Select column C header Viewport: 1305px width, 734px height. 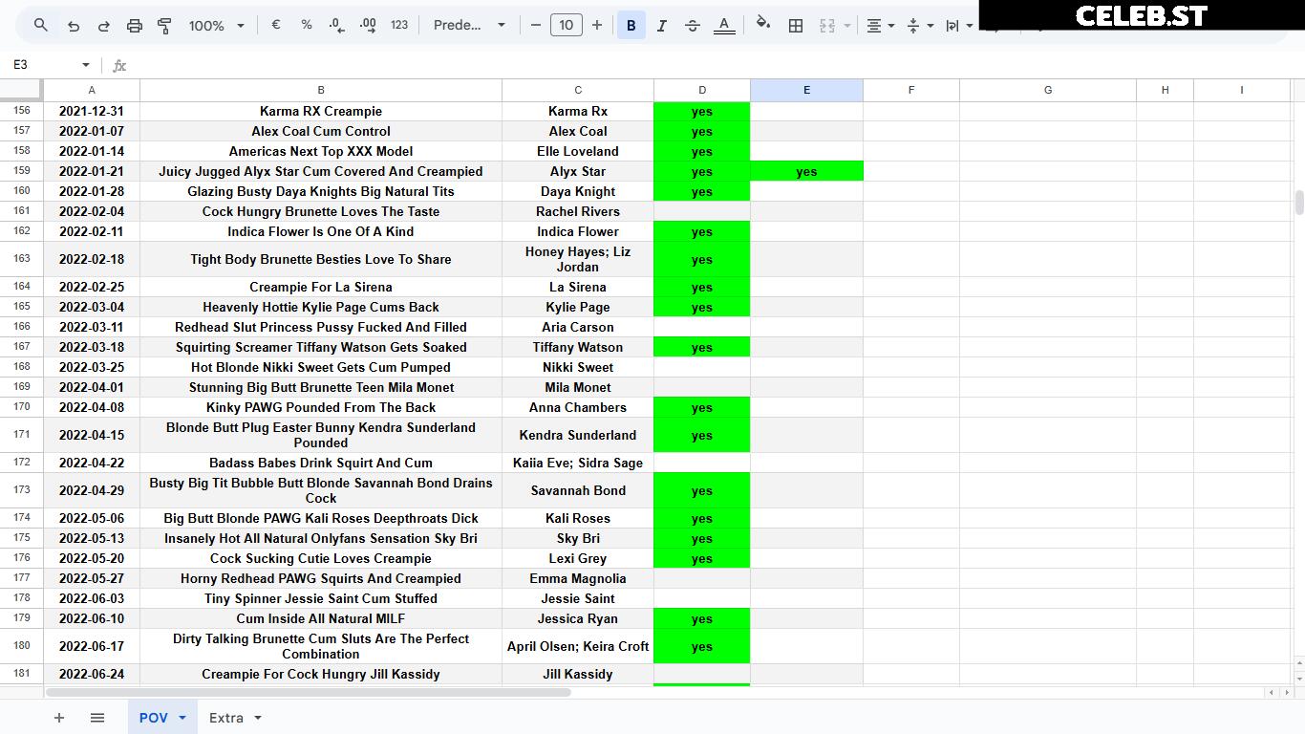tap(578, 90)
